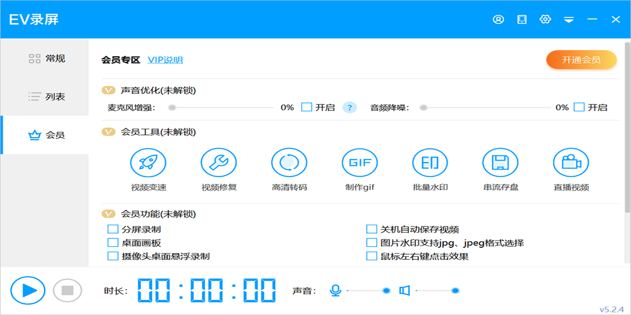
Task: Tick the 分屏录制 checkbox
Action: [x=113, y=229]
